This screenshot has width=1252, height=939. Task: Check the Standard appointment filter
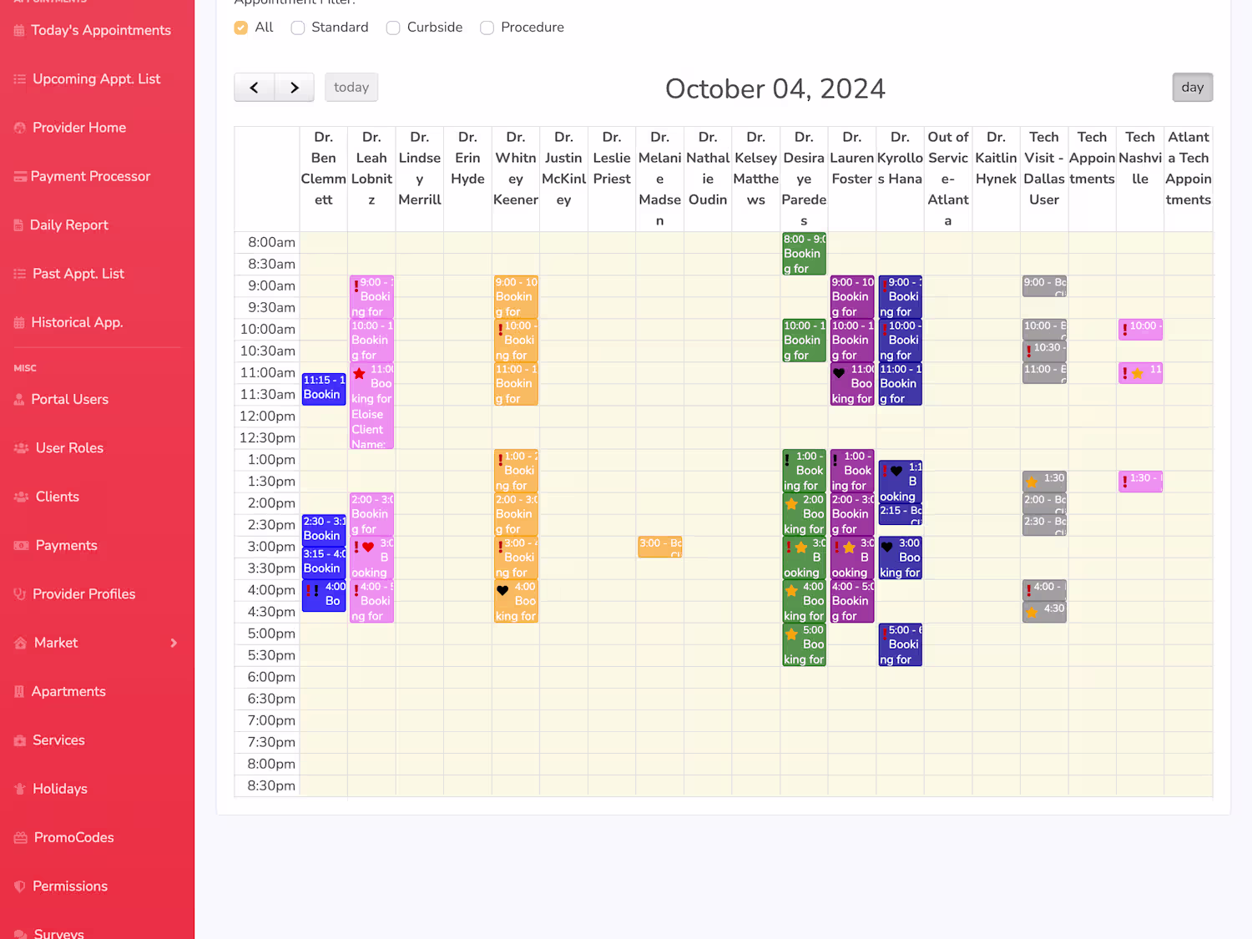[298, 28]
